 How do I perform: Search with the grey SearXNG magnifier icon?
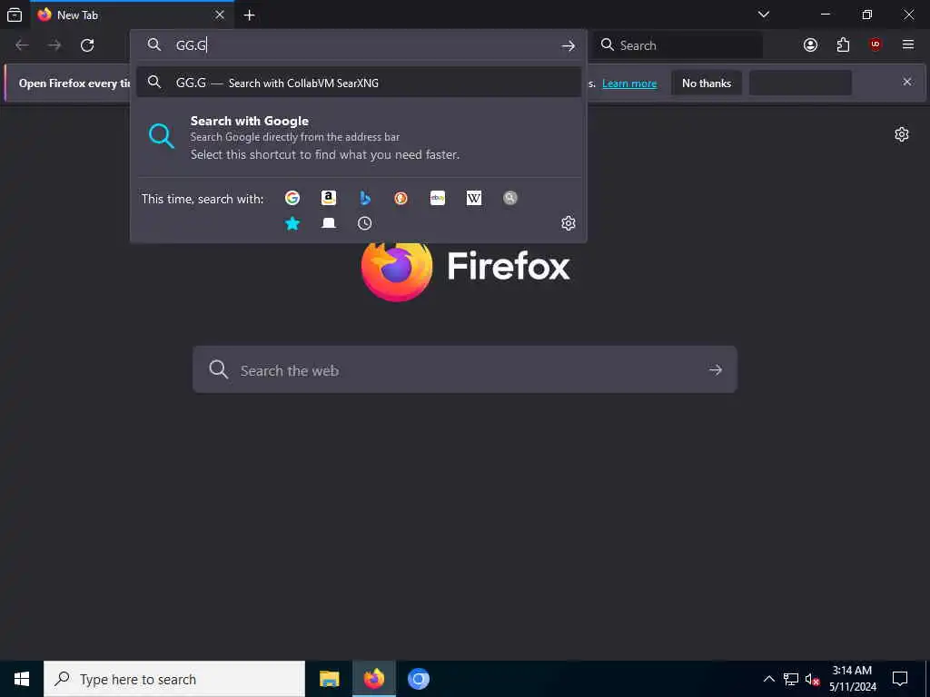(x=510, y=198)
